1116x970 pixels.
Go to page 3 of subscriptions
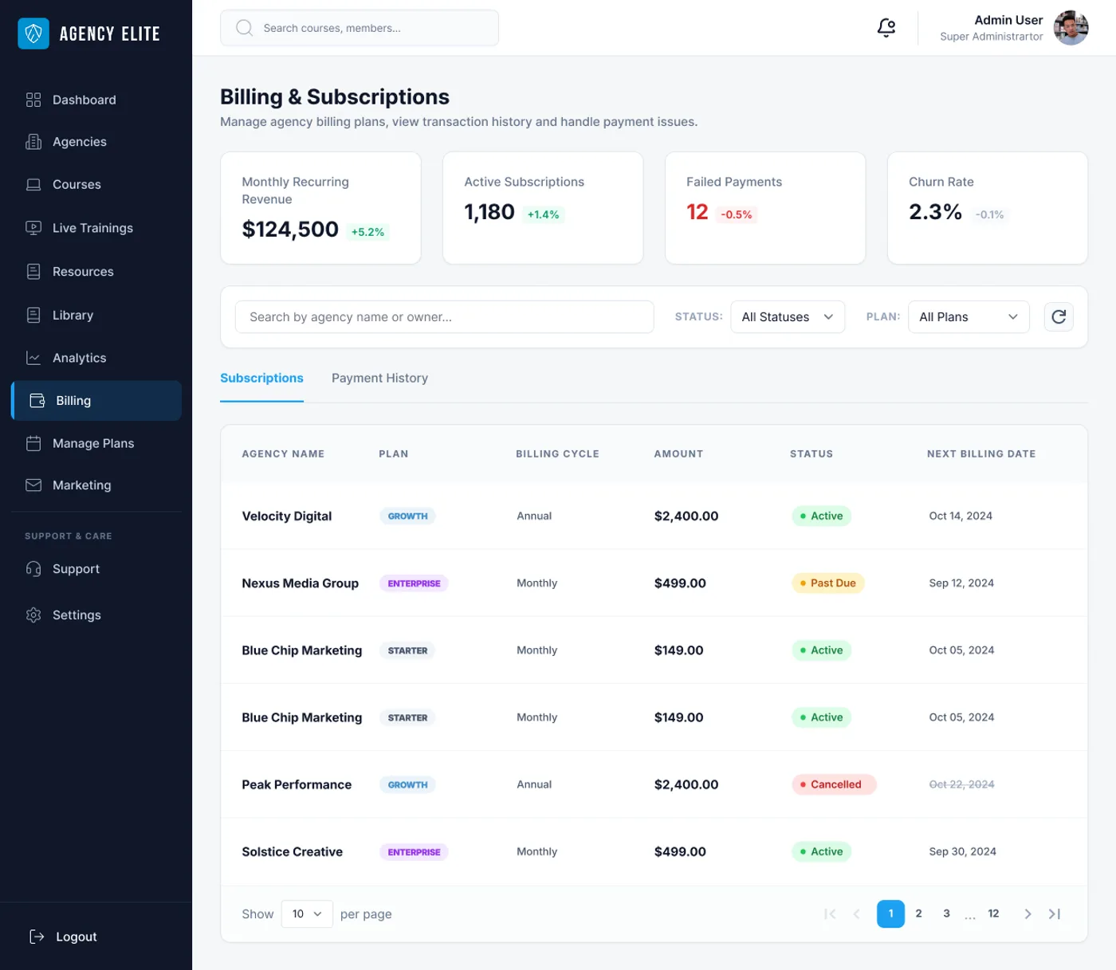946,913
